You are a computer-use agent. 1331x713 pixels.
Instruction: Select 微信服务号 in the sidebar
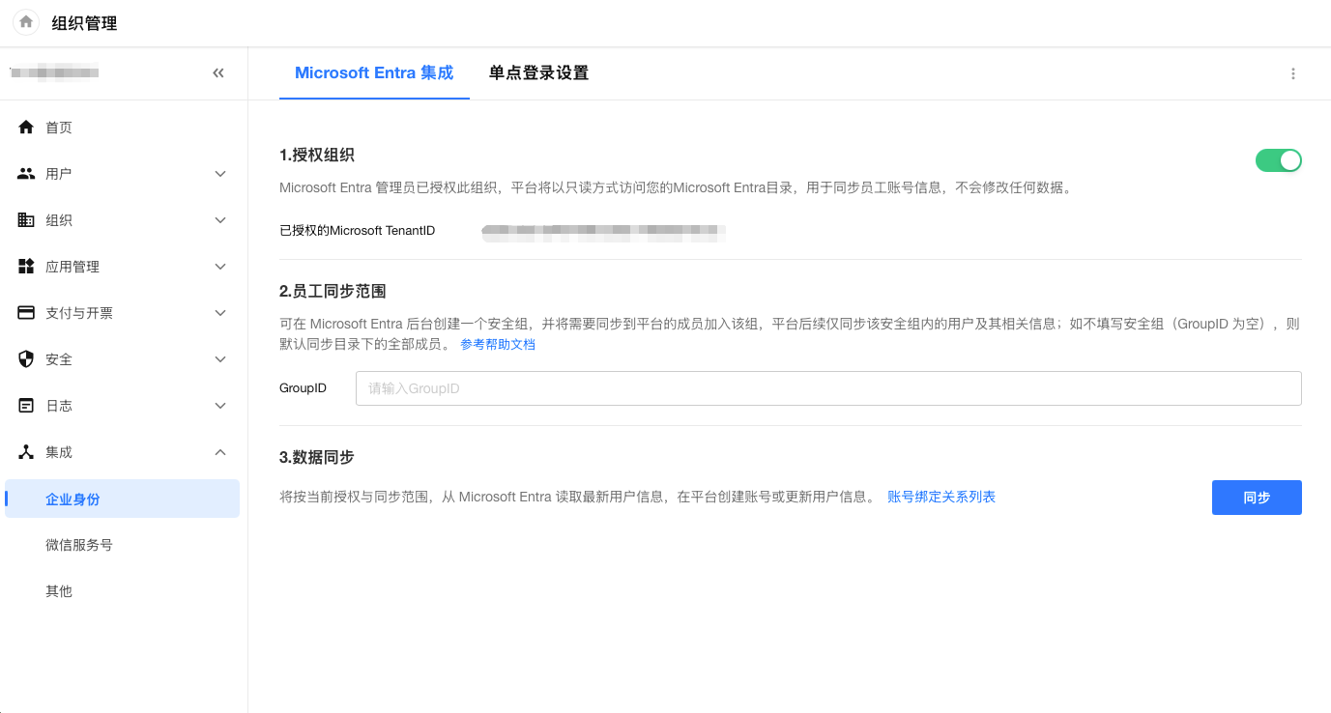(x=79, y=545)
